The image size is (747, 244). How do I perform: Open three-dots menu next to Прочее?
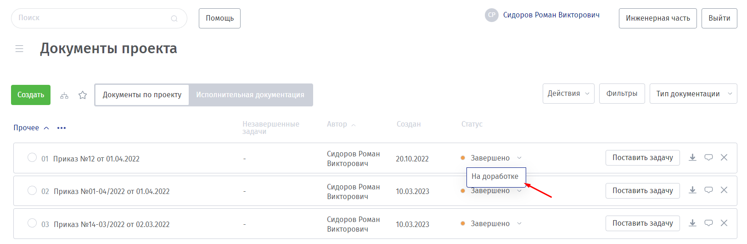click(62, 128)
